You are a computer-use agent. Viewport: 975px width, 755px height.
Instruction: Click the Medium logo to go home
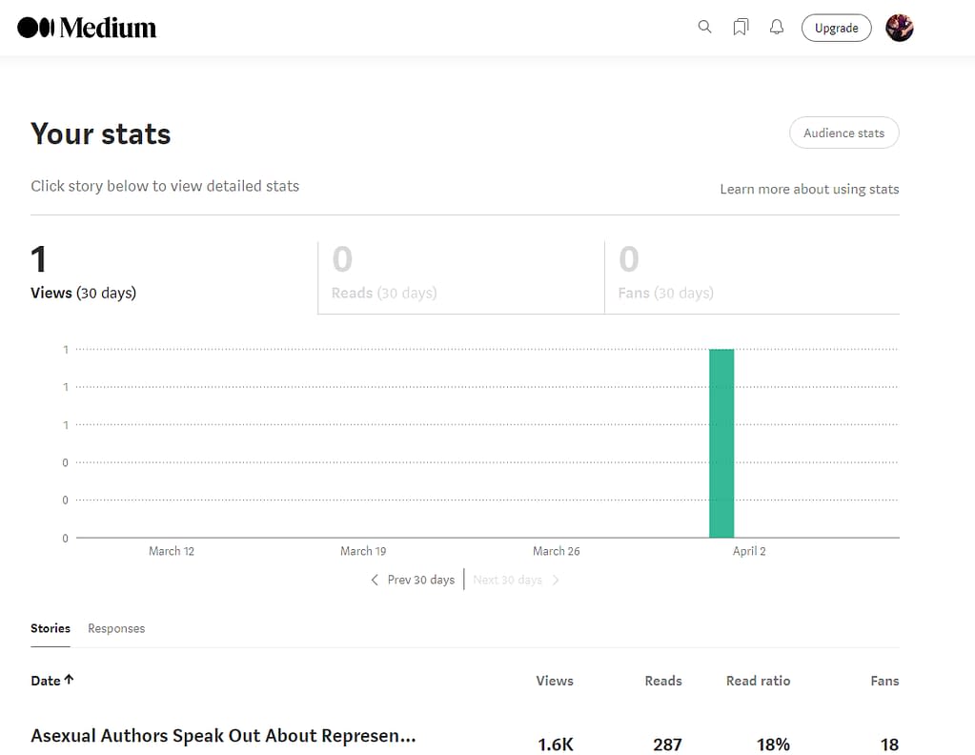[x=86, y=27]
